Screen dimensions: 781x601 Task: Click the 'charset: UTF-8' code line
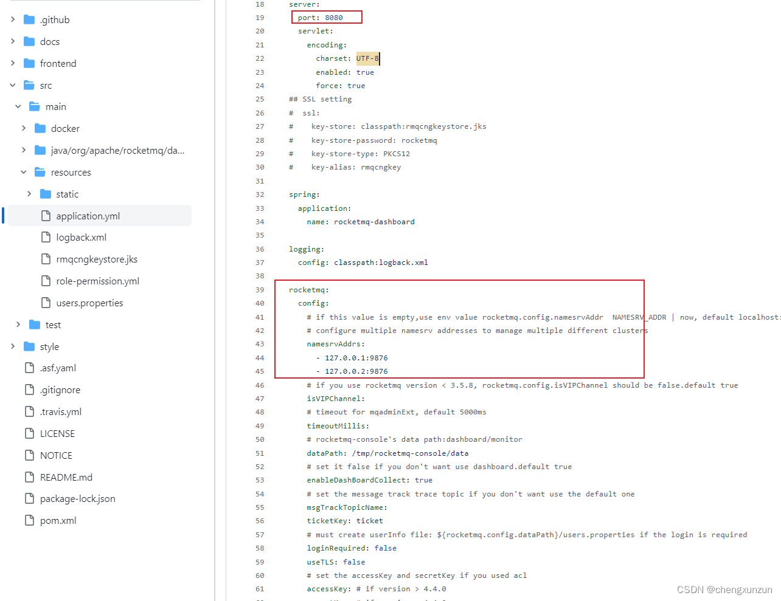347,58
